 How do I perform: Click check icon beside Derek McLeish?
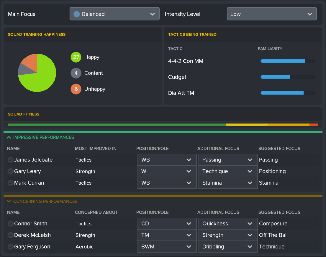(10, 235)
